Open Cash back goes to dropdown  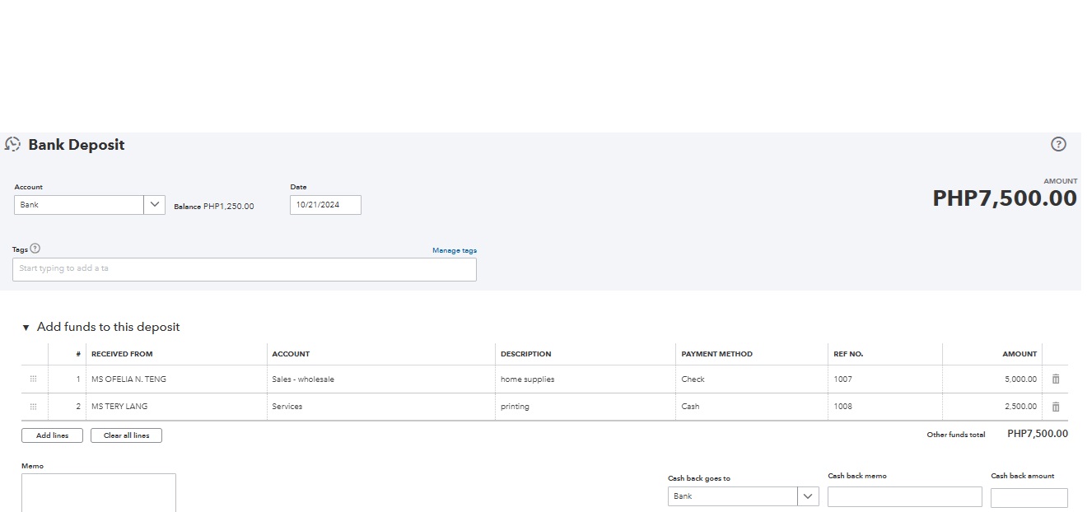point(808,496)
